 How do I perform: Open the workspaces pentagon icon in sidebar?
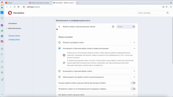[x=2, y=18]
